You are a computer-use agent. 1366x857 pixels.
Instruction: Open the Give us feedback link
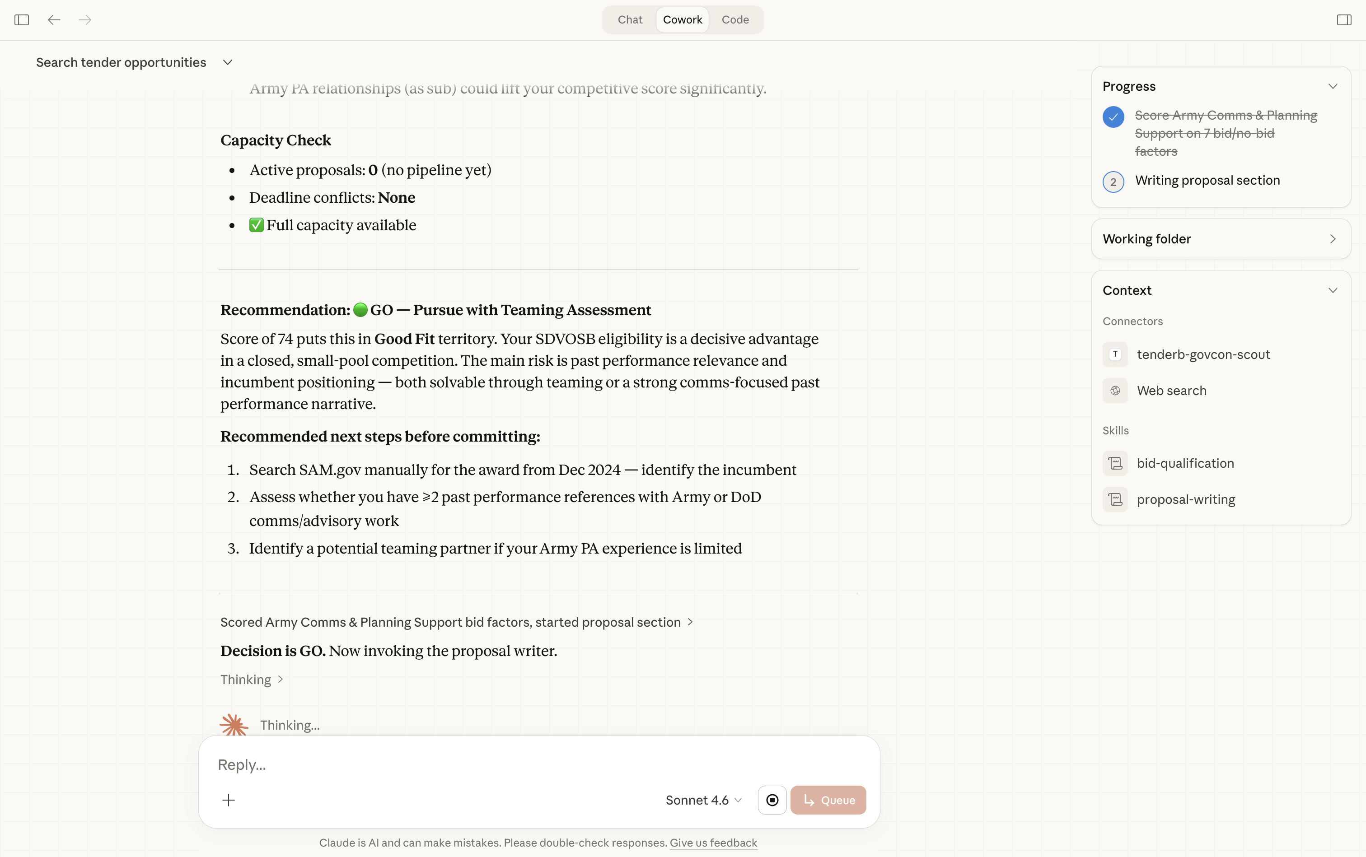[713, 843]
